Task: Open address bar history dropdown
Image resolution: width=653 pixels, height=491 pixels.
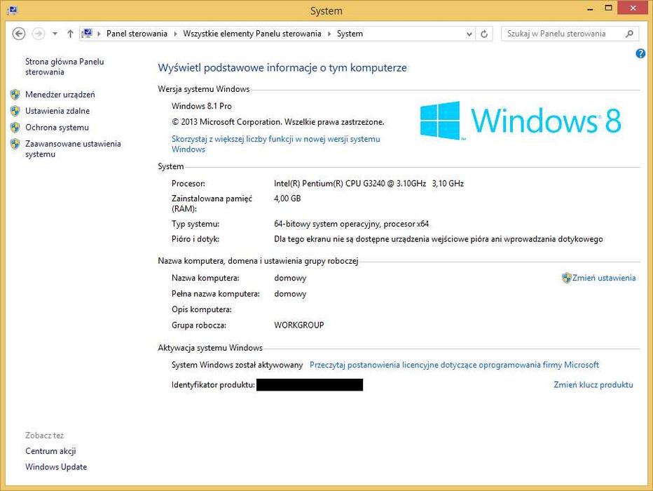Action: [x=469, y=34]
